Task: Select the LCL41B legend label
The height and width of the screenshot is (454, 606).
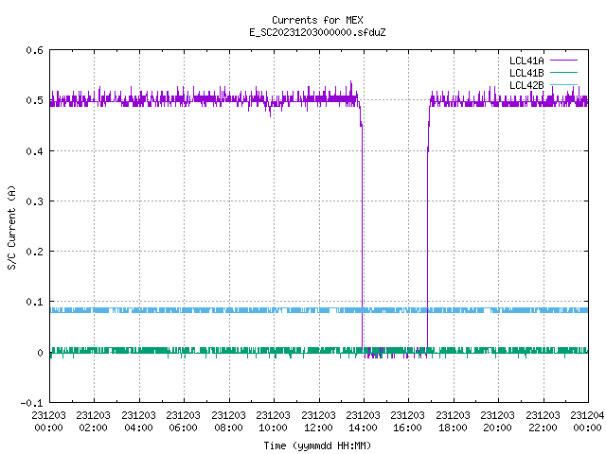Action: [526, 73]
